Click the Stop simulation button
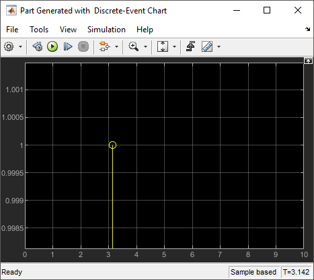The height and width of the screenshot is (280, 314). 83,46
